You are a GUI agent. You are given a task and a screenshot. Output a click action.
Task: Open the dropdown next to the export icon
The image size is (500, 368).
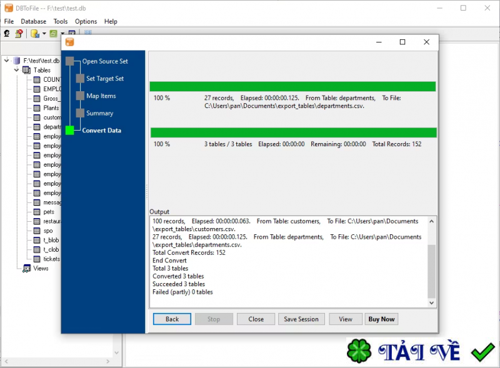click(x=44, y=33)
